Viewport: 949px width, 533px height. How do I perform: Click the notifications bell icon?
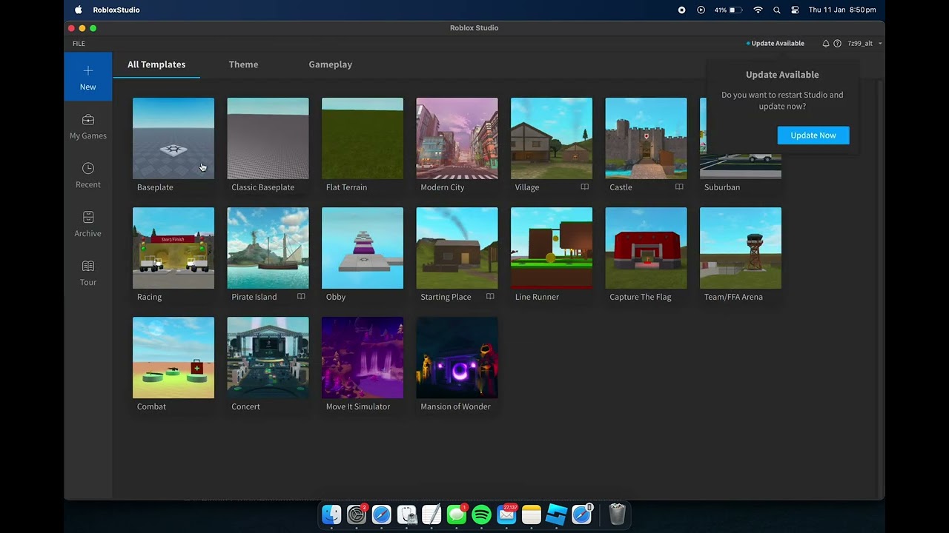(825, 44)
